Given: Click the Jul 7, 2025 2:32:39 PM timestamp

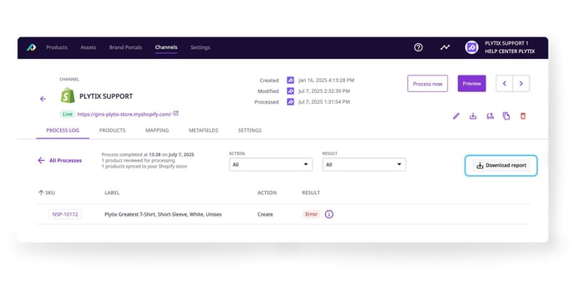Looking at the screenshot, I should point(324,91).
